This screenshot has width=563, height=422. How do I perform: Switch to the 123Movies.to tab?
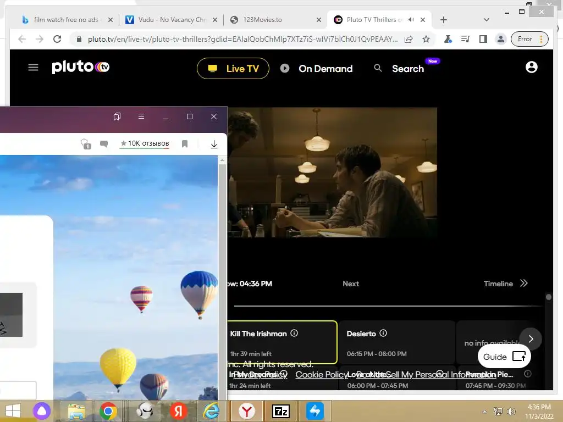point(275,20)
